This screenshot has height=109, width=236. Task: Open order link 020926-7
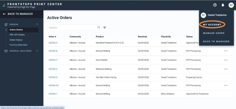53,60
